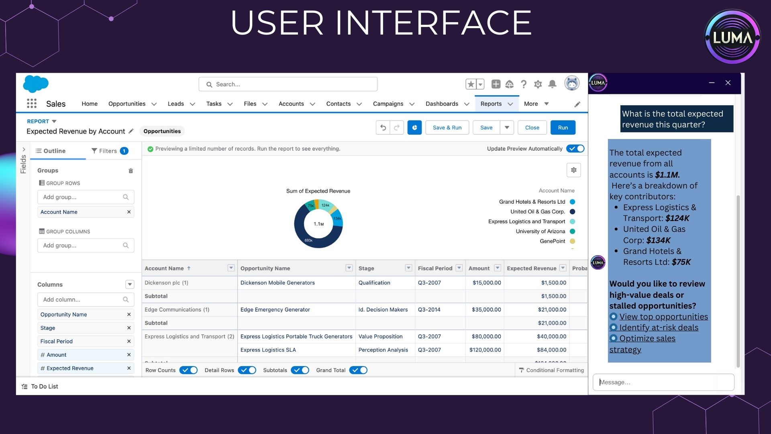Toggle the chart display icon button
This screenshot has height=434, width=771.
click(414, 127)
